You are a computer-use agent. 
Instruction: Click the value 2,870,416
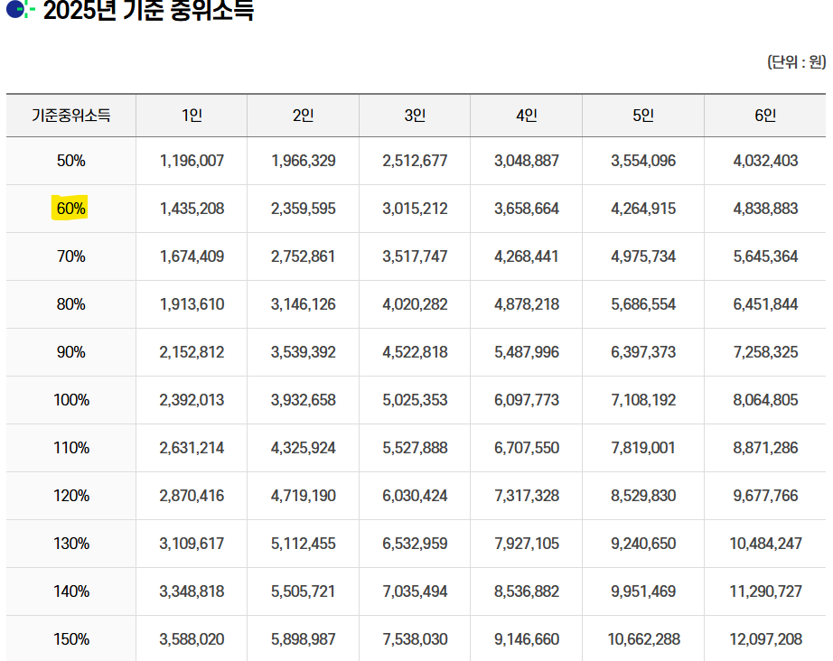click(192, 496)
